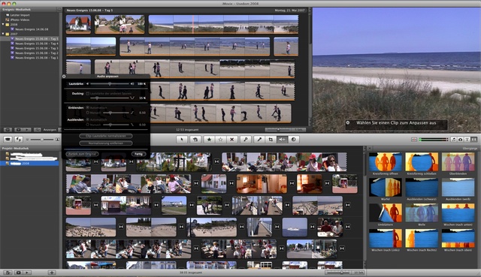481x277 pixels.
Task: Click the loud-volume speaker icon in audio panel
Action: pos(132,83)
